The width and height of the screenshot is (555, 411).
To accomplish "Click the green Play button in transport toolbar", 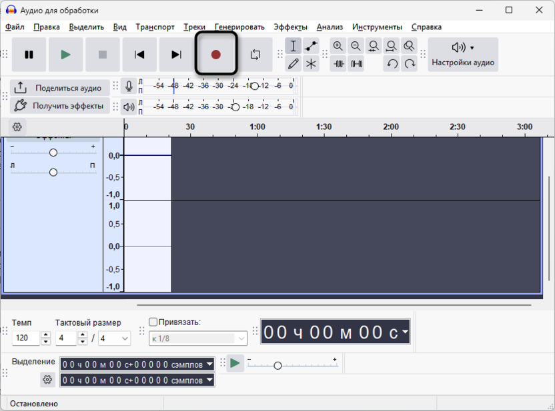I will (65, 55).
